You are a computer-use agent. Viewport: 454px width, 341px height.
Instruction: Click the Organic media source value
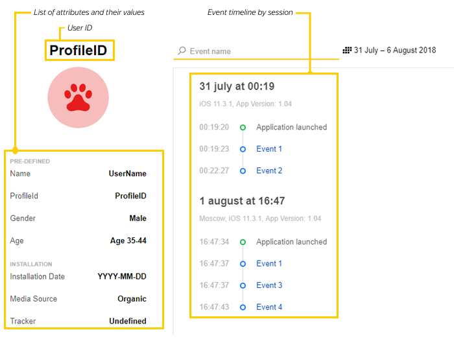pyautogui.click(x=132, y=299)
